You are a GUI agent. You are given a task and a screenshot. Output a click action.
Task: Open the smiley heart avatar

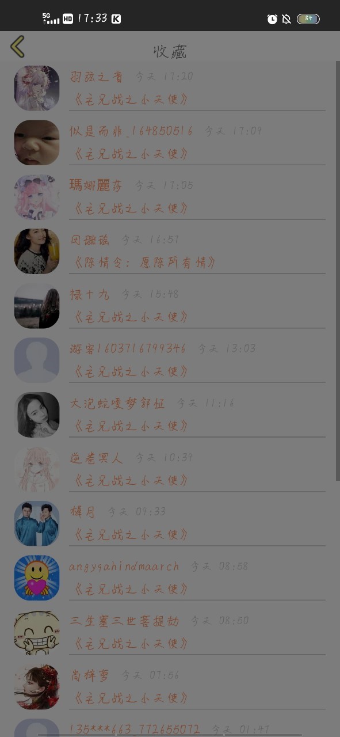point(37,578)
